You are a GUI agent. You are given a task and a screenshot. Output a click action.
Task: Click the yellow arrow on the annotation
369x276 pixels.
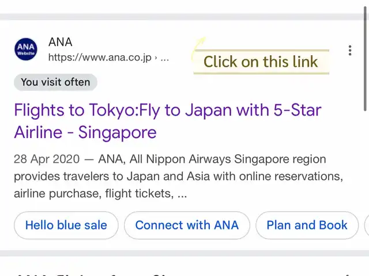pos(198,47)
